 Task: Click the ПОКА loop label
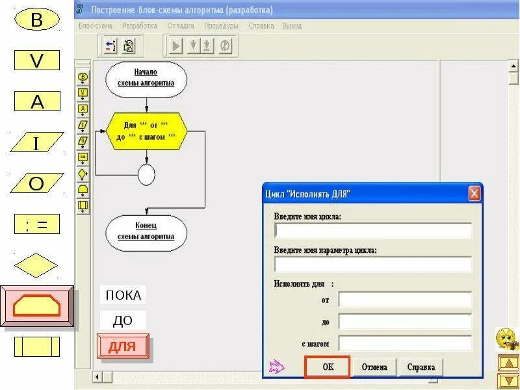pyautogui.click(x=123, y=295)
